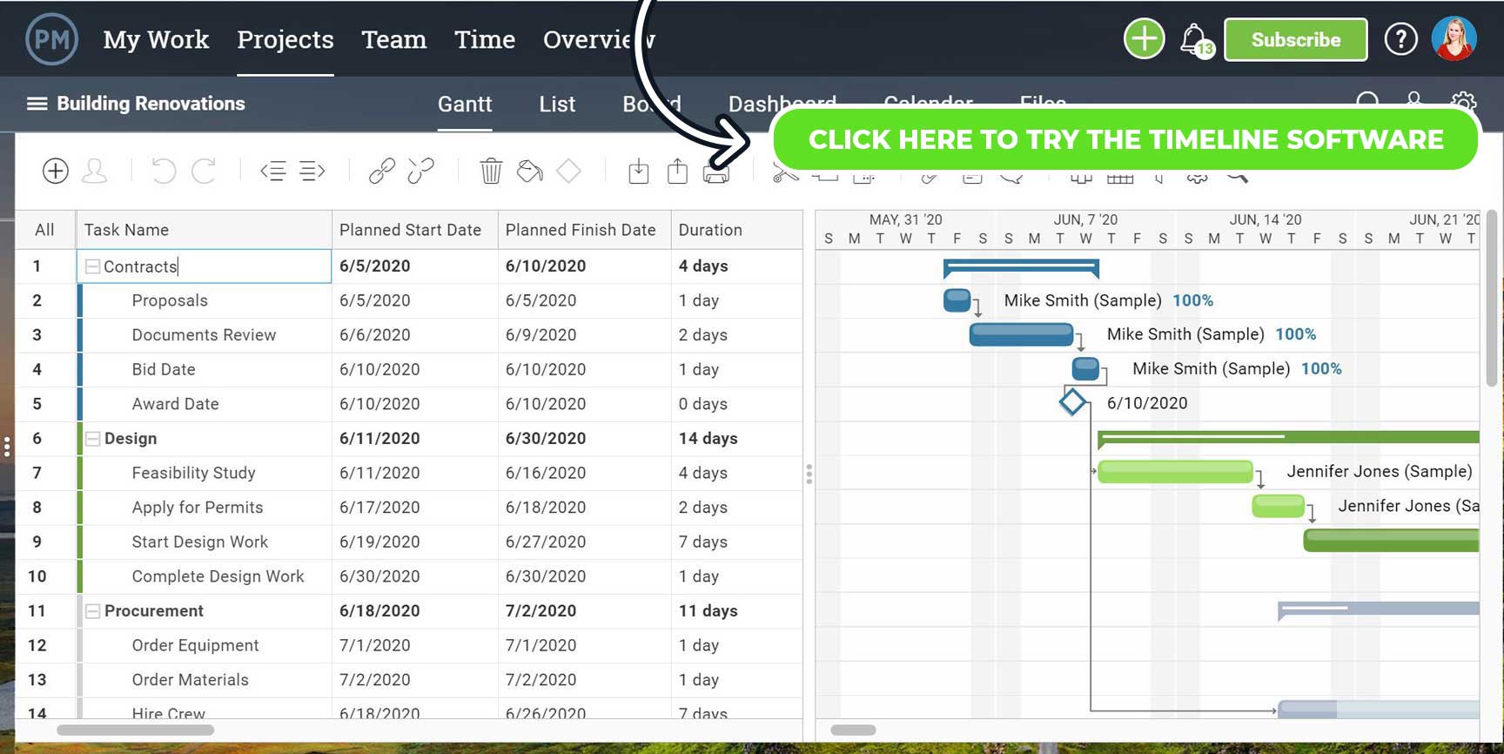Select the Feasibility Study task name
The image size is (1504, 754).
coord(193,473)
